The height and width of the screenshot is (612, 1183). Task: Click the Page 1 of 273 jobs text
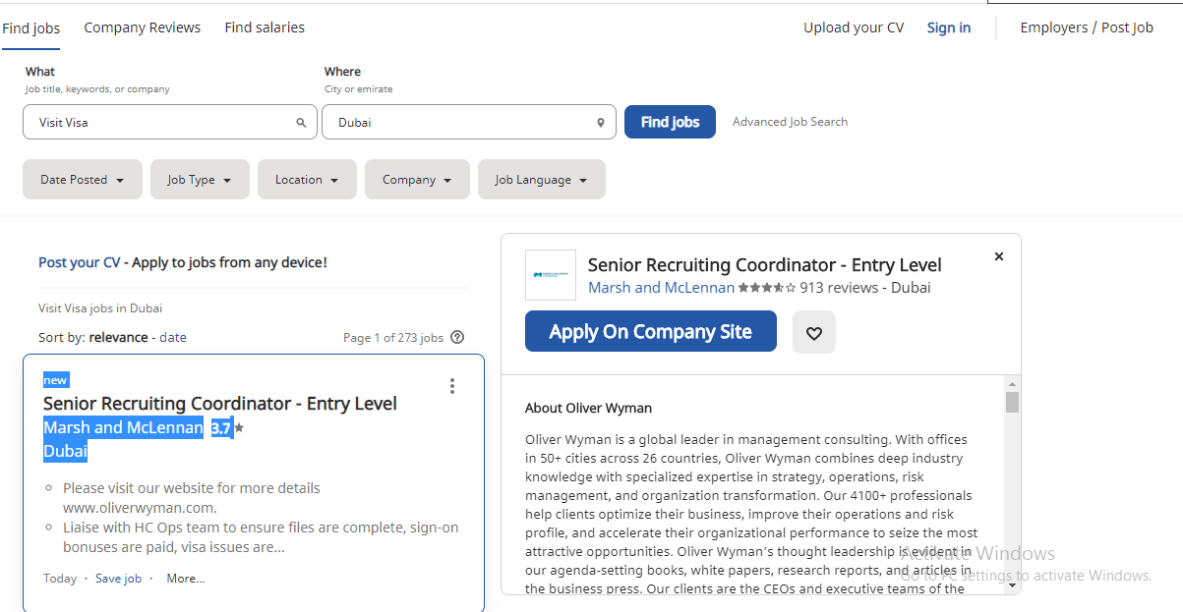[393, 337]
